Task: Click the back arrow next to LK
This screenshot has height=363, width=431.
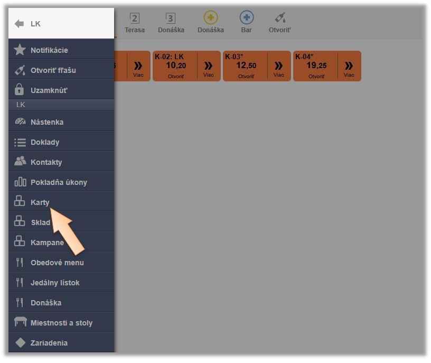Action: 20,24
